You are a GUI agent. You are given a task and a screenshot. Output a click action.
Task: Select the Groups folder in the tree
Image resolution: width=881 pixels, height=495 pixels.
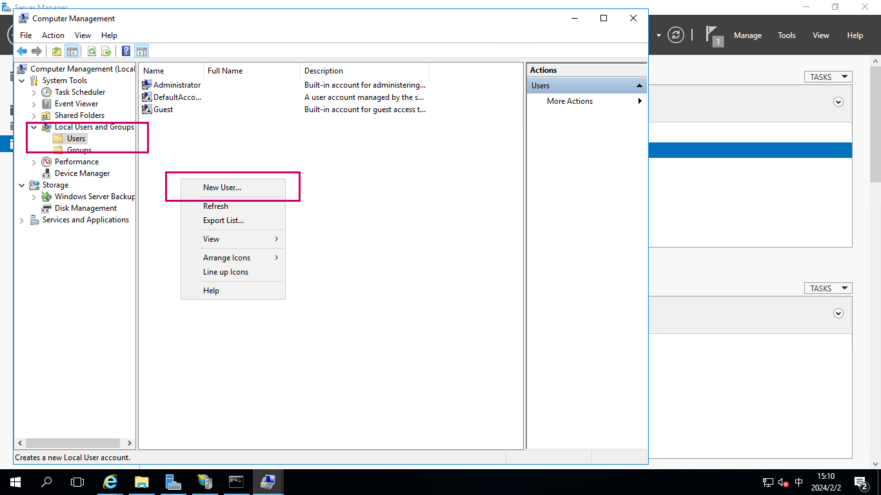tap(79, 150)
